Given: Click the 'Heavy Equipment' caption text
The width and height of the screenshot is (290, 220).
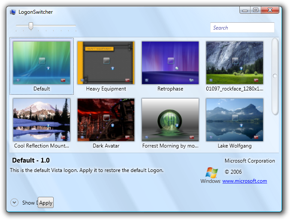Looking at the screenshot, I should [106, 89].
